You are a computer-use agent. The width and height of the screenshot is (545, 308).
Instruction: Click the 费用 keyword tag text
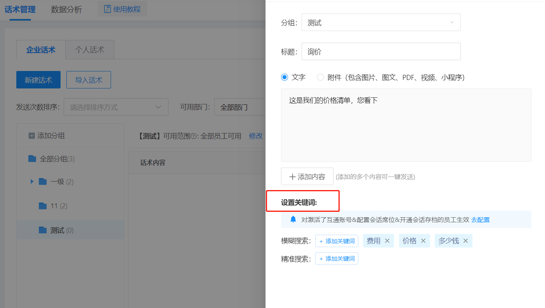373,241
